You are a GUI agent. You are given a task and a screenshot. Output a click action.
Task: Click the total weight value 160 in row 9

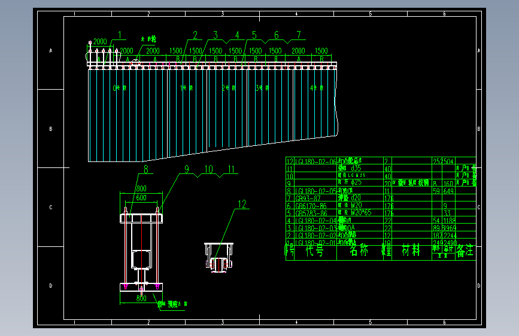[448, 184]
